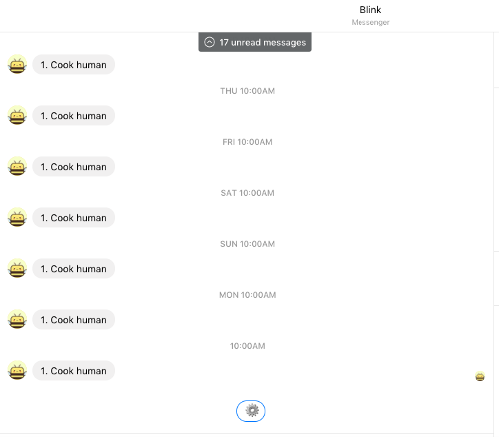The width and height of the screenshot is (499, 437).
Task: Click the small bee seen-indicator avatar
Action: [x=480, y=376]
